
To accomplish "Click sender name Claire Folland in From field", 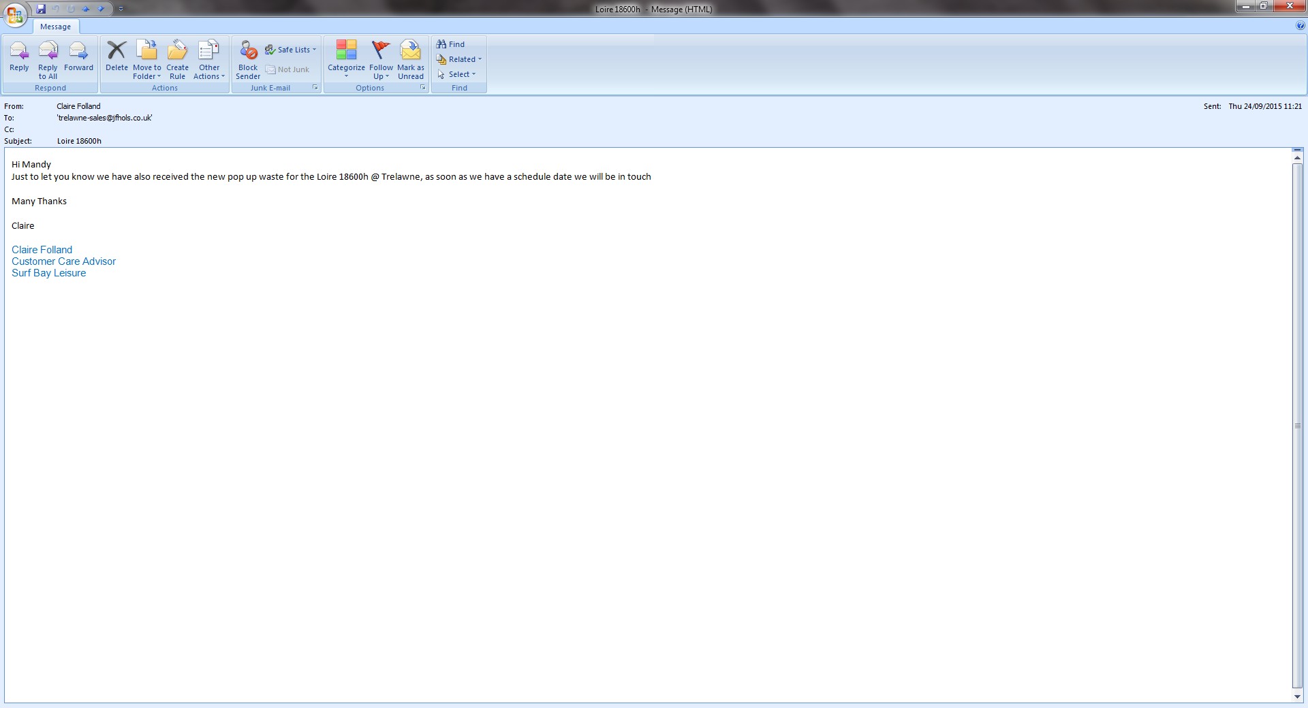I will pos(78,106).
